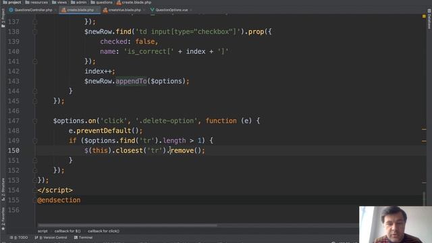Open the Favorites star tool window

coord(3,219)
